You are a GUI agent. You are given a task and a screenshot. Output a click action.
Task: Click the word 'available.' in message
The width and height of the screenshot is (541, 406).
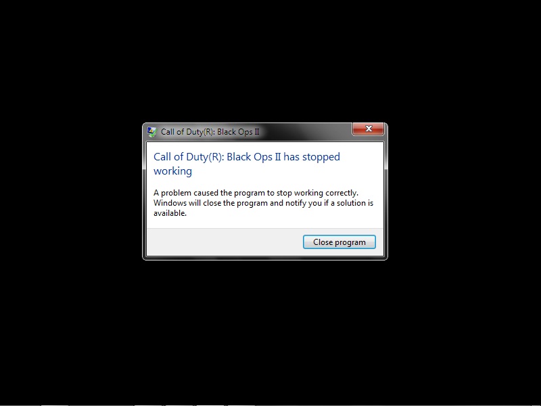coord(170,213)
